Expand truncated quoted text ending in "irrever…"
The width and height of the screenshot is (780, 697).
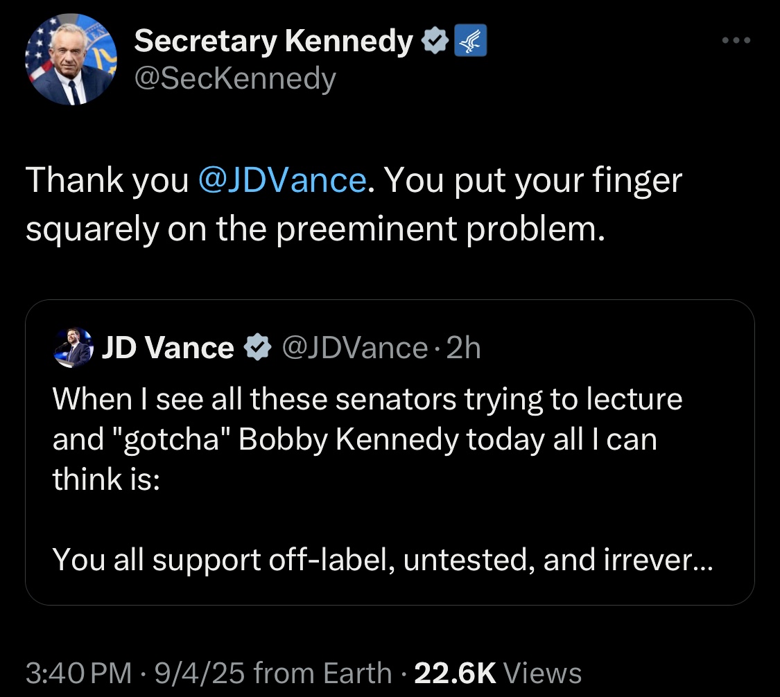(693, 560)
